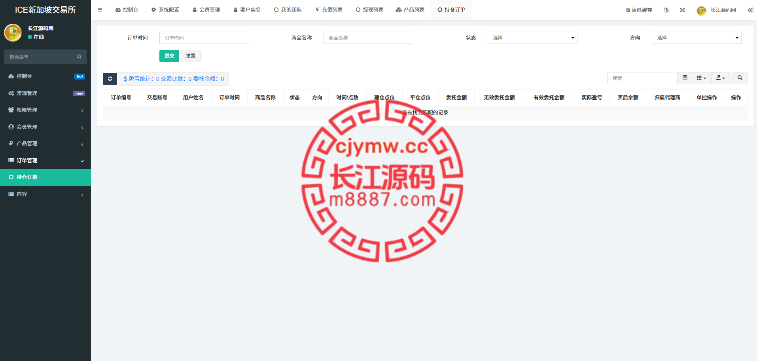Viewport: 757px width, 361px height.
Task: Open the 方向 select dropdown
Action: coord(696,38)
